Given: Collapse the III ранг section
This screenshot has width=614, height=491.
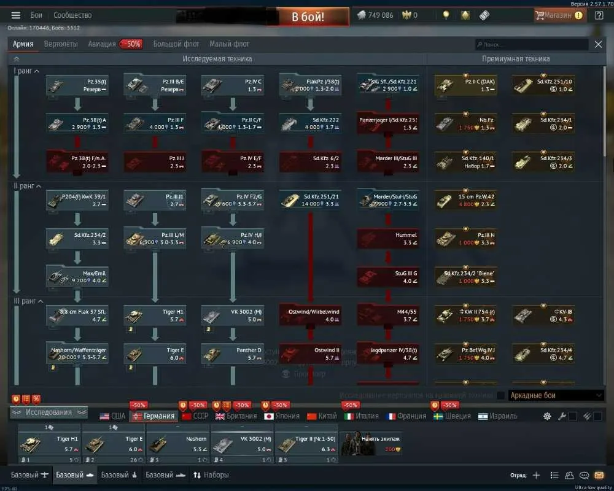Looking at the screenshot, I should click(29, 301).
